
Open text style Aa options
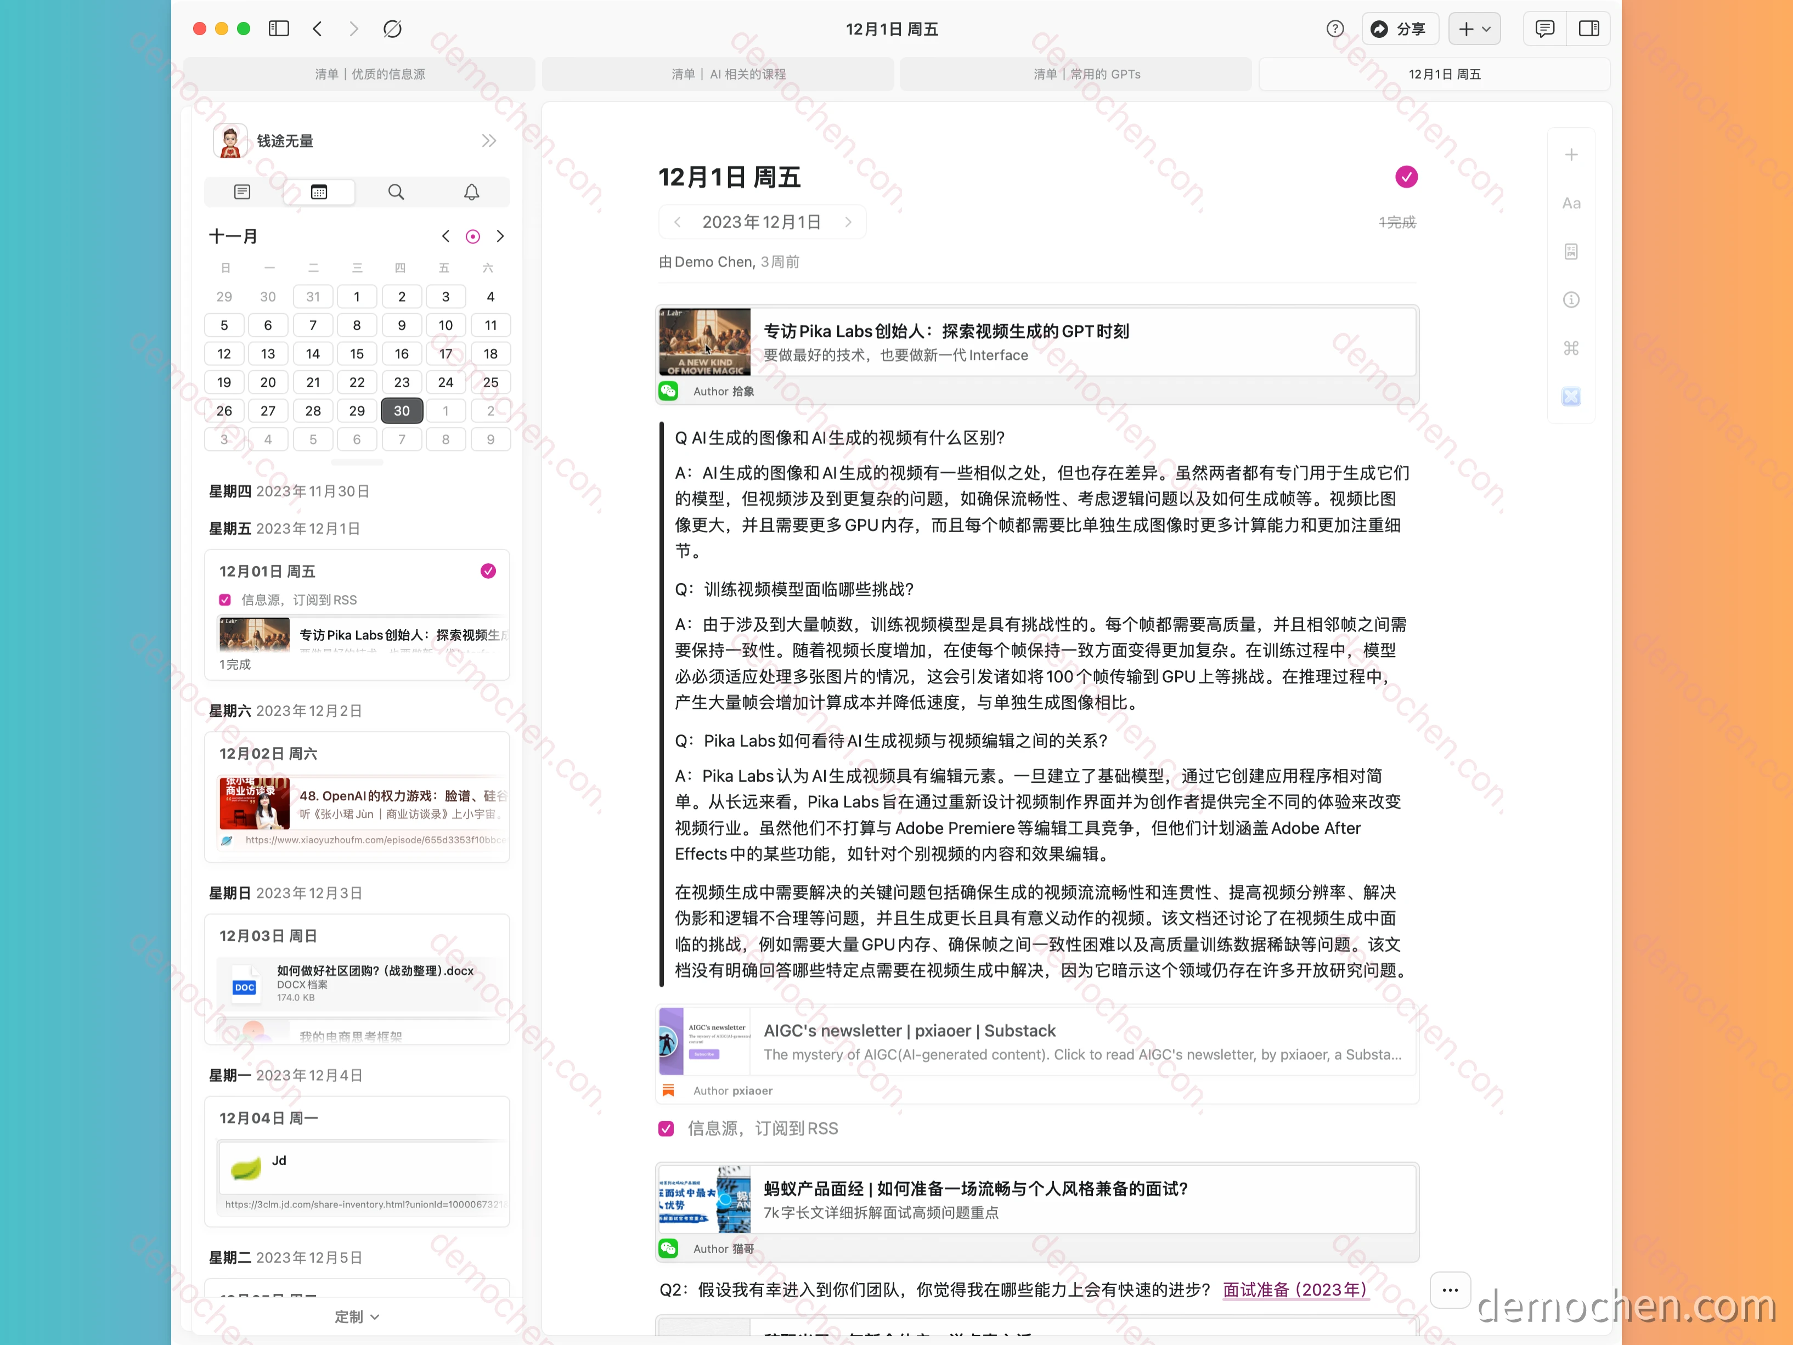click(x=1571, y=204)
